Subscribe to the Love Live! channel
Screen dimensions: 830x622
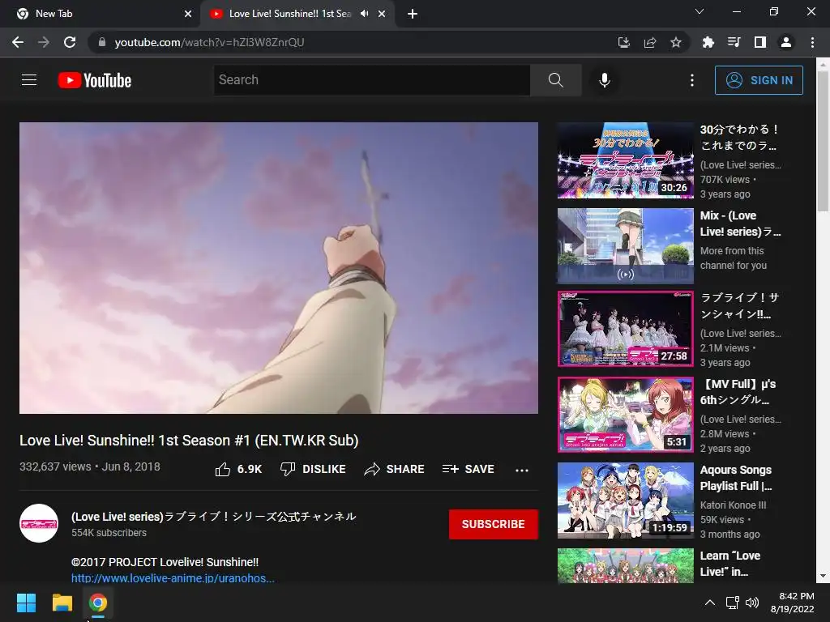pos(494,524)
